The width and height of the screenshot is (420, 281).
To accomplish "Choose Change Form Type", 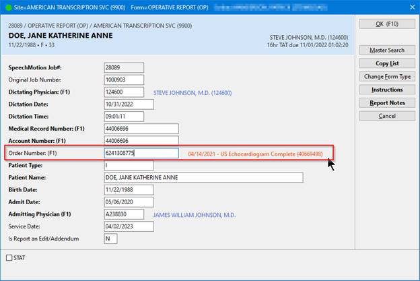I will (x=386, y=76).
